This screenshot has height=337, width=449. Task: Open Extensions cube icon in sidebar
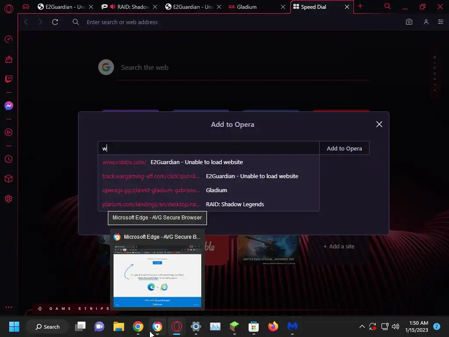click(9, 179)
